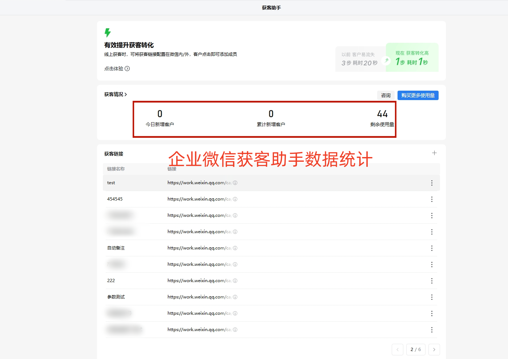Select the link name 自动备注
Screen dimensions: 508x359
pyautogui.click(x=116, y=248)
